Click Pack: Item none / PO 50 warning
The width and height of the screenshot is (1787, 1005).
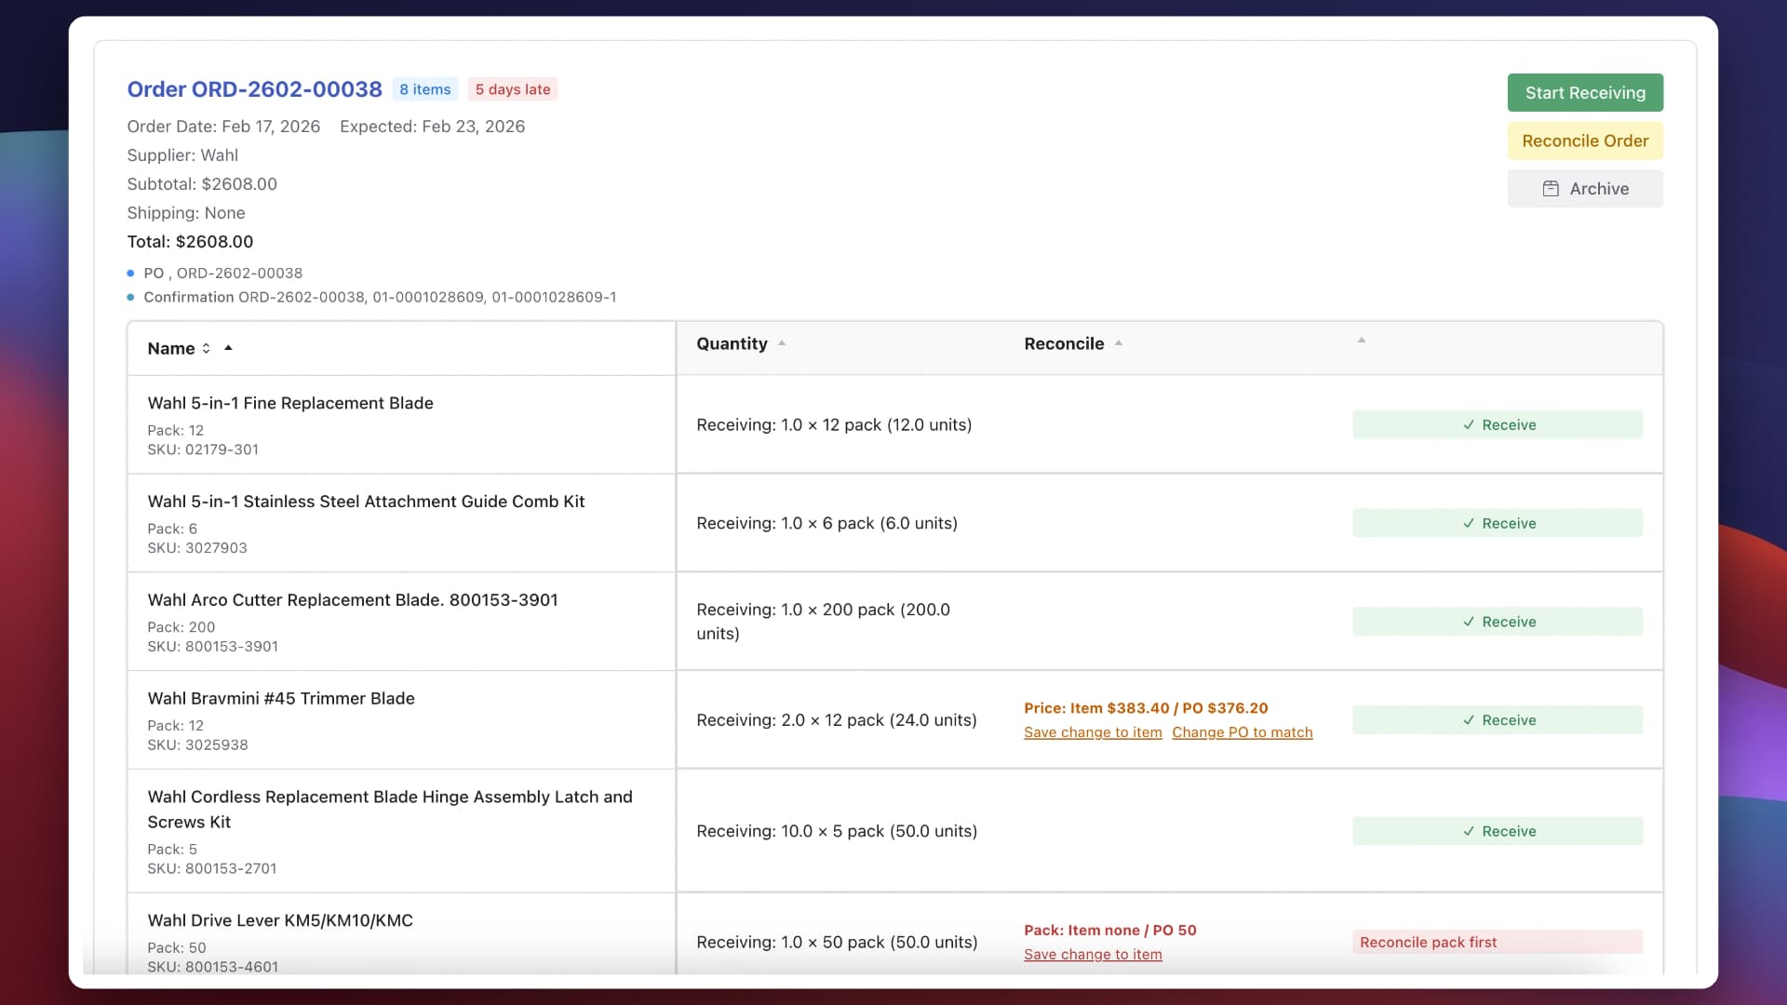[x=1110, y=931]
